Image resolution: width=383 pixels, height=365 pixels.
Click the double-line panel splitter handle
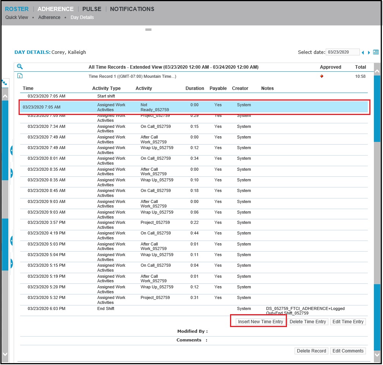point(148,30)
